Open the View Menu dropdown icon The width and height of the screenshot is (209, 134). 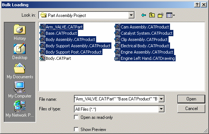tap(170, 16)
